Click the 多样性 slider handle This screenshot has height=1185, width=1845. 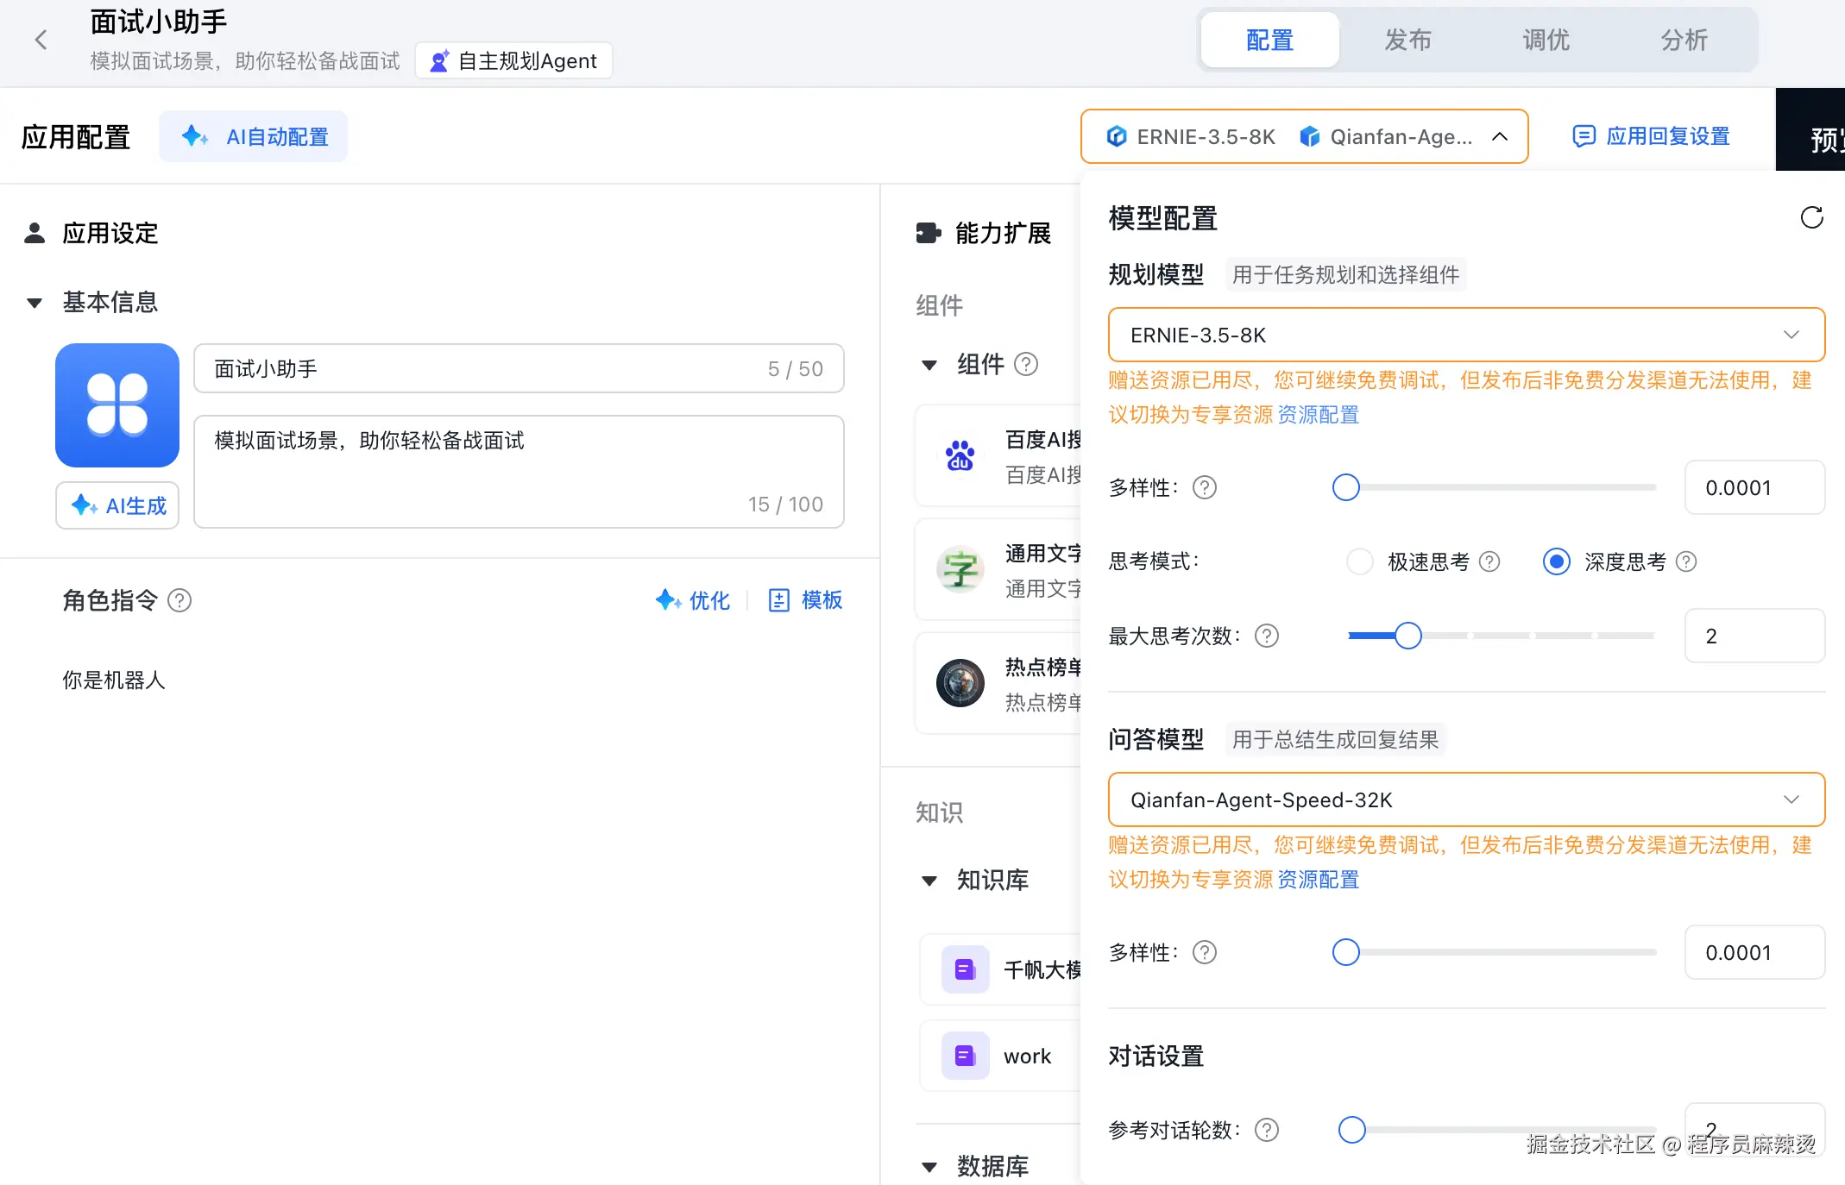[1346, 487]
